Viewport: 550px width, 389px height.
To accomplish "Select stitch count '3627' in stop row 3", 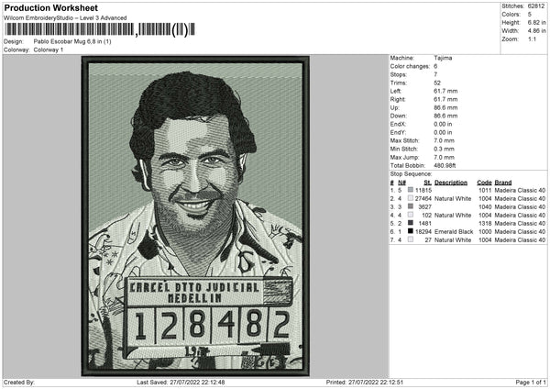I will (425, 206).
